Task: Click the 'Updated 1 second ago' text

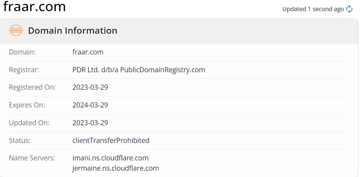Action: 313,9
